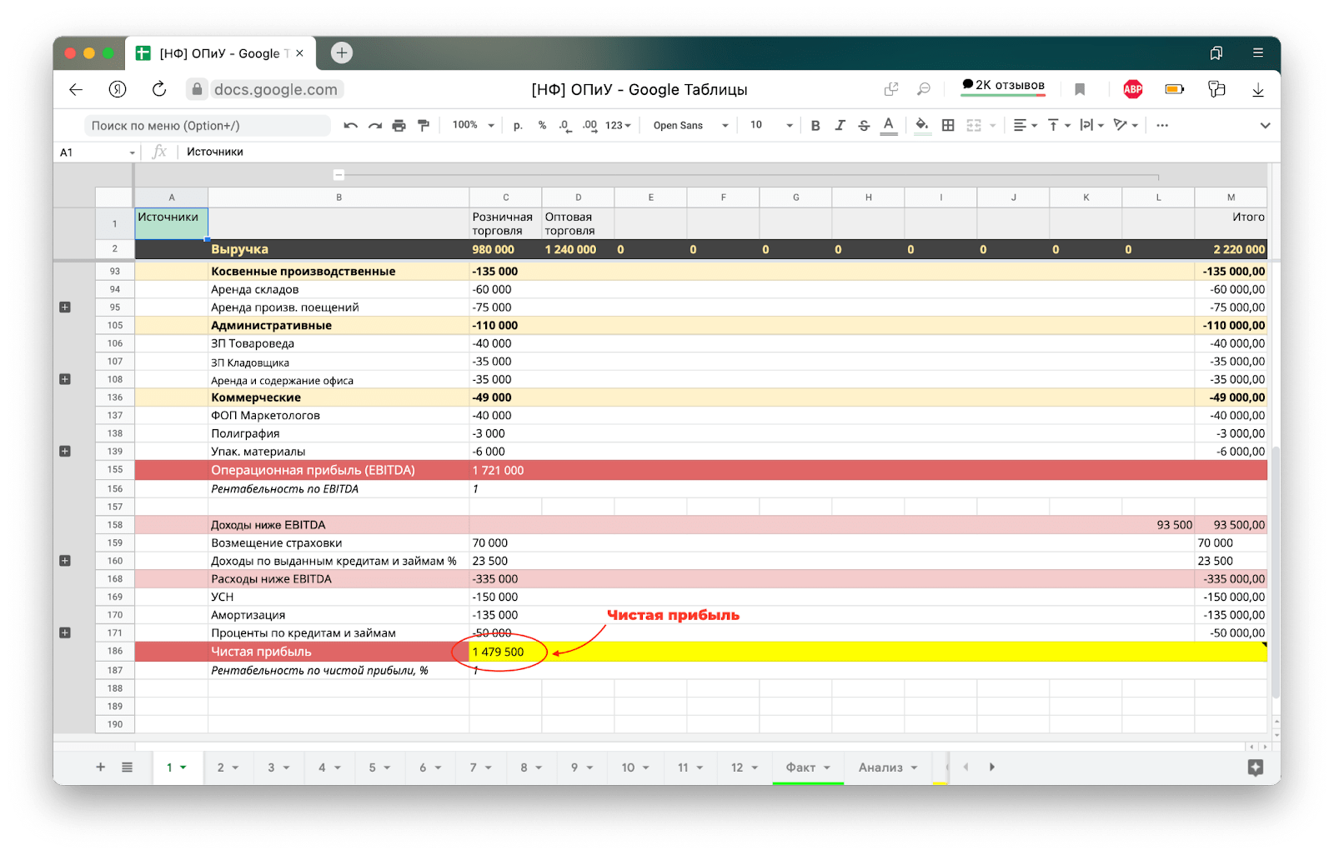Open the Open Sans font dropdown

point(690,126)
